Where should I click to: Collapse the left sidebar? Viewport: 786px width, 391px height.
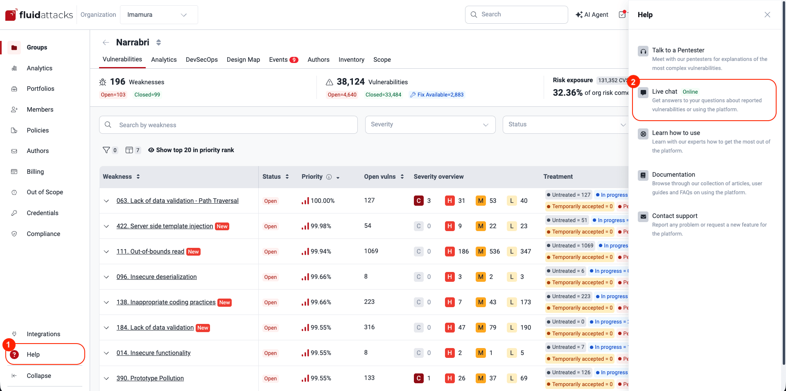[38, 375]
